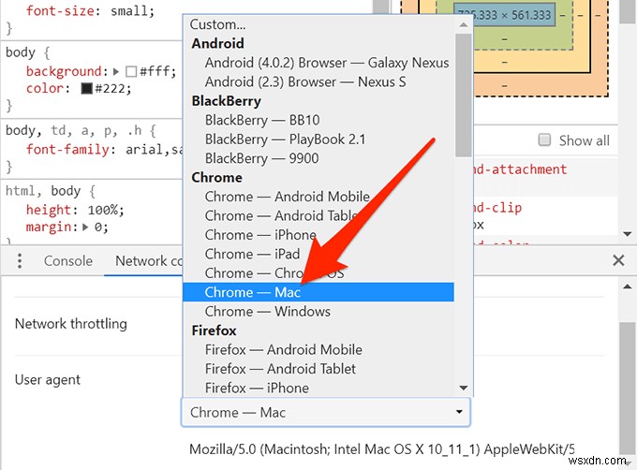Click the drawer pane scroll-up arrow
This screenshot has height=470, width=637.
tap(627, 286)
